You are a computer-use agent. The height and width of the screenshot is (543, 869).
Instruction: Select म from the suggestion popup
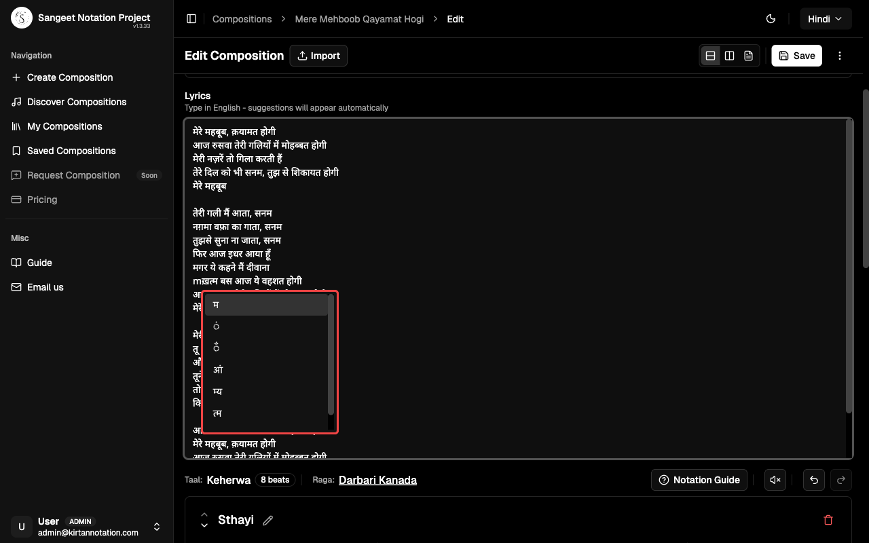[265, 305]
